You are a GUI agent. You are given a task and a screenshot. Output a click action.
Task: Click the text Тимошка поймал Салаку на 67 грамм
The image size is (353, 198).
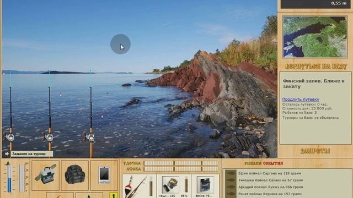[271, 180]
